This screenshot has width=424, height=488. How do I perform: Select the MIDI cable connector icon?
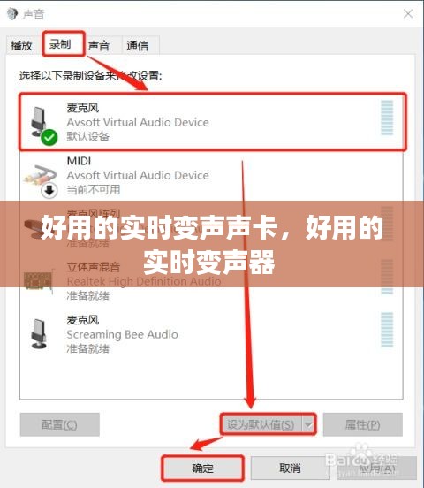point(40,174)
